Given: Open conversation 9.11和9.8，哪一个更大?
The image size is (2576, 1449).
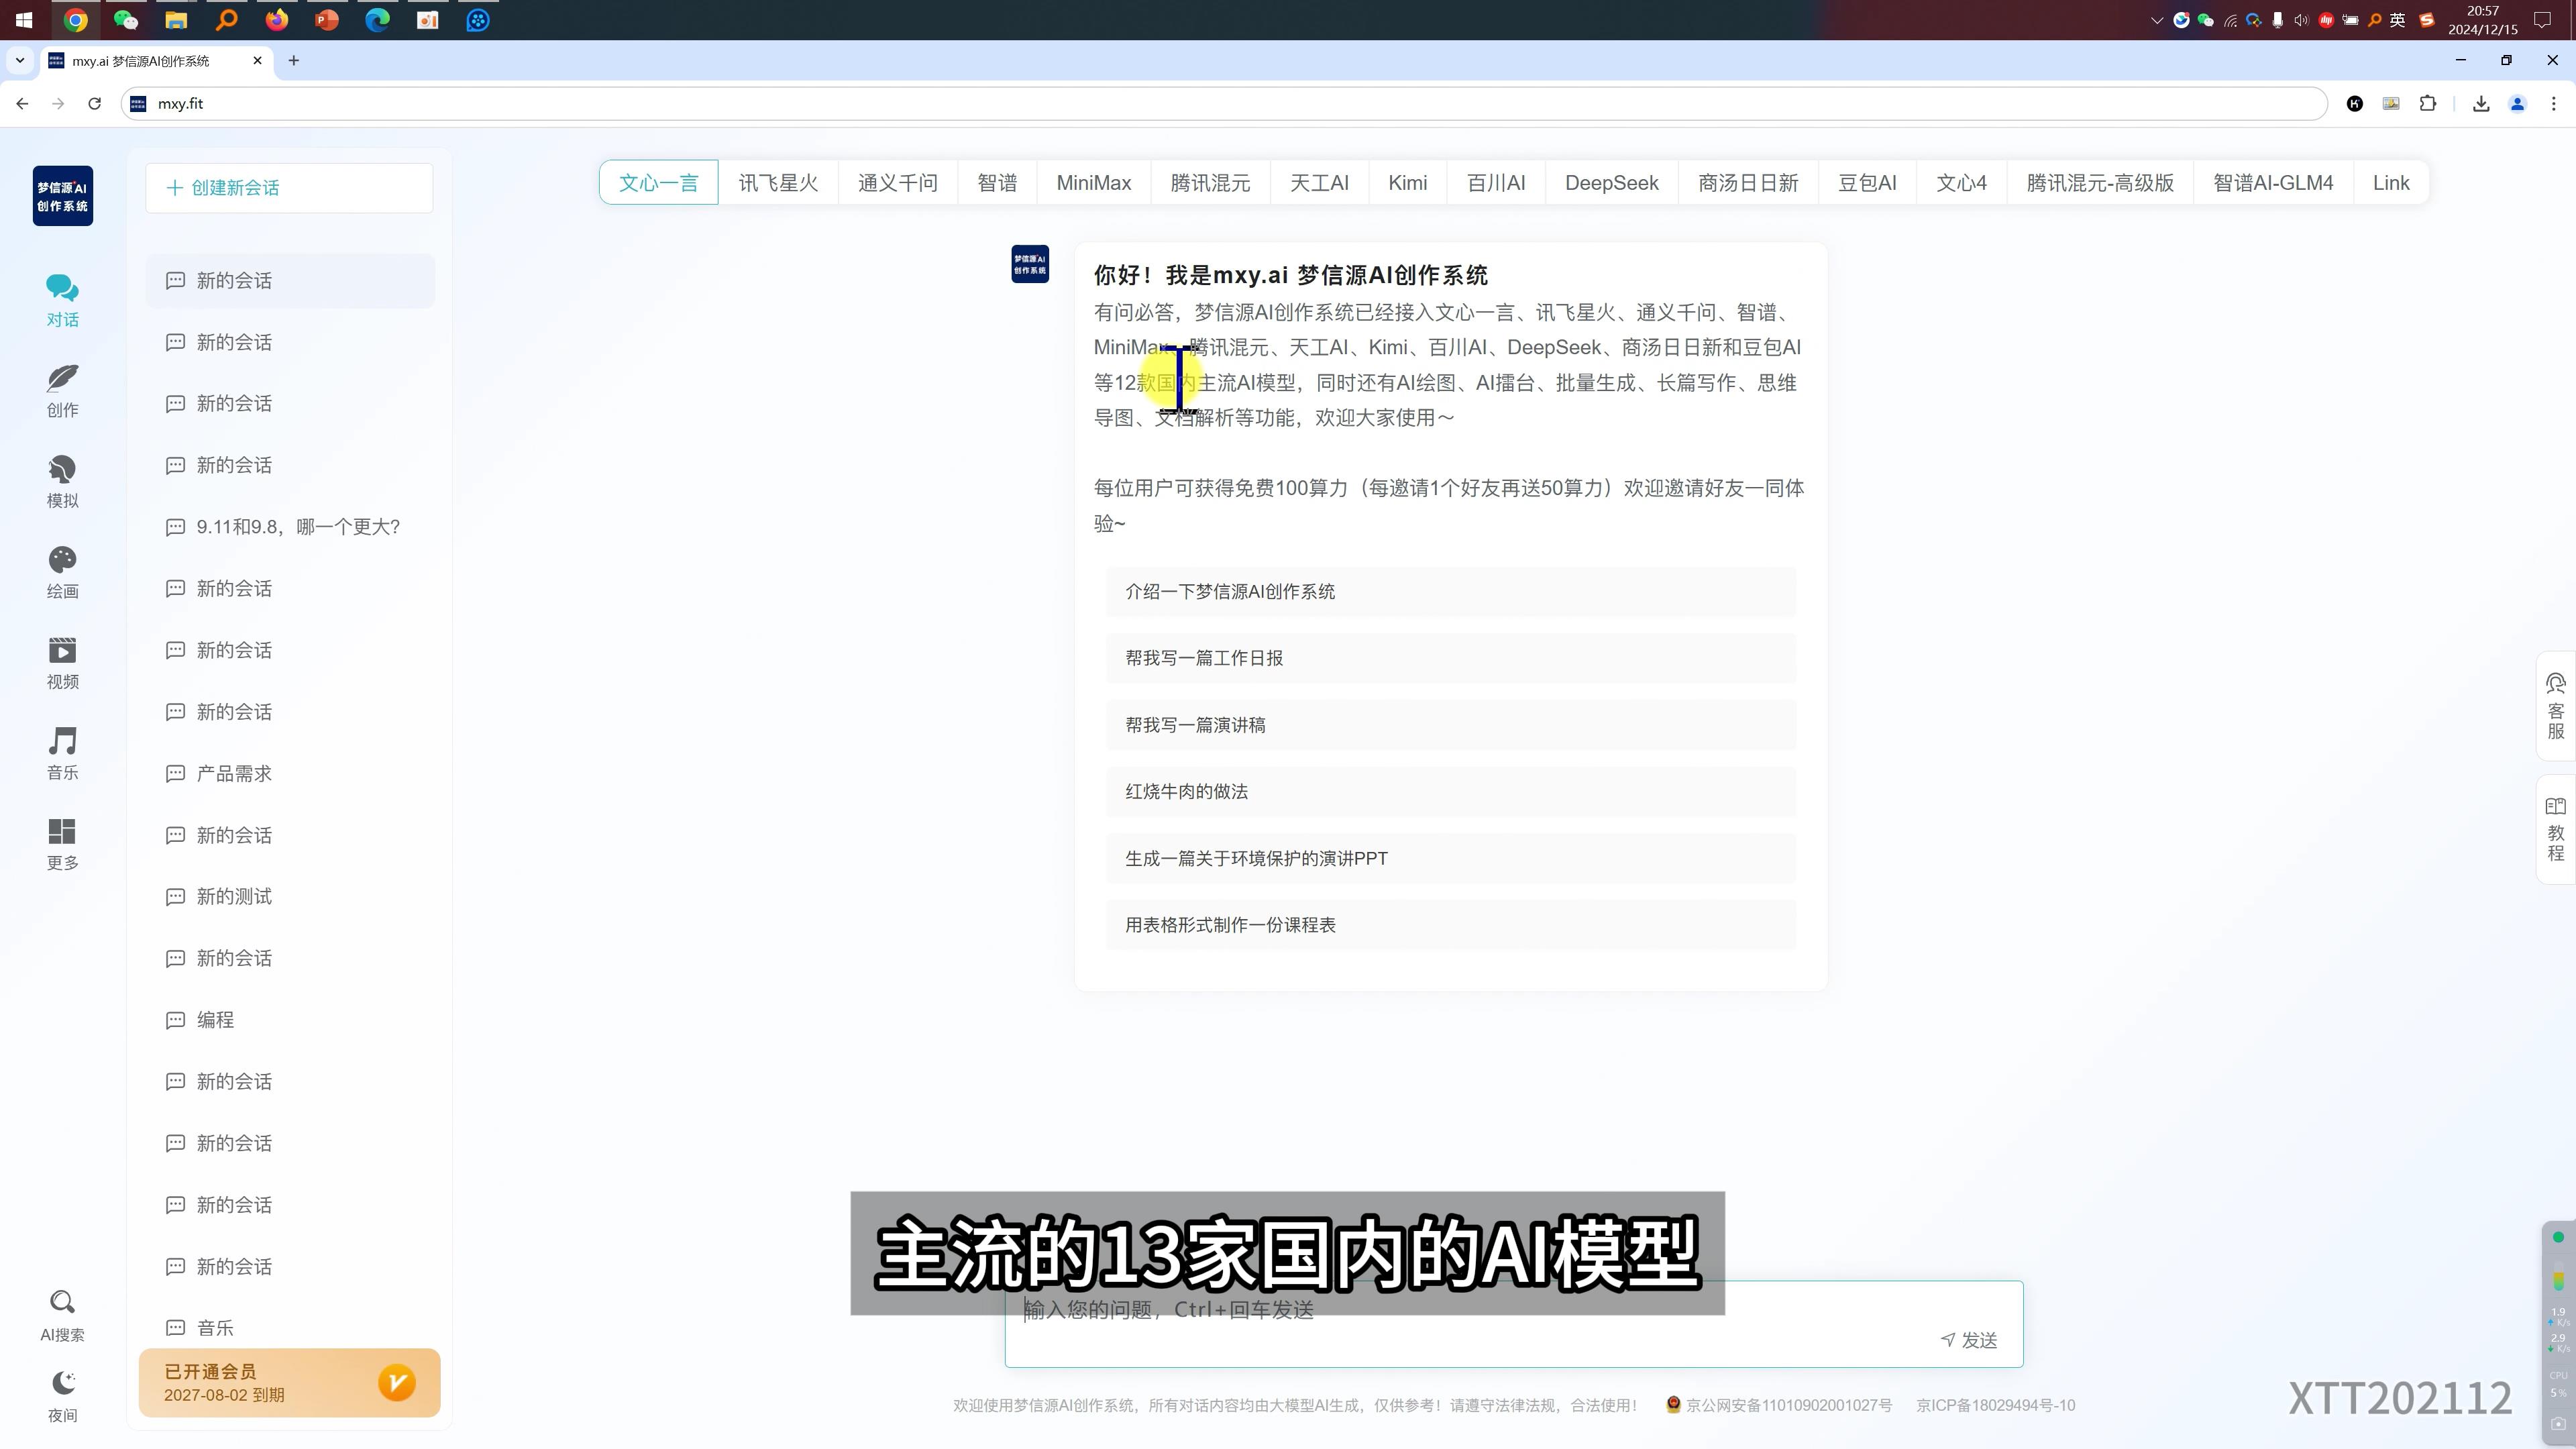Looking at the screenshot, I should [297, 527].
